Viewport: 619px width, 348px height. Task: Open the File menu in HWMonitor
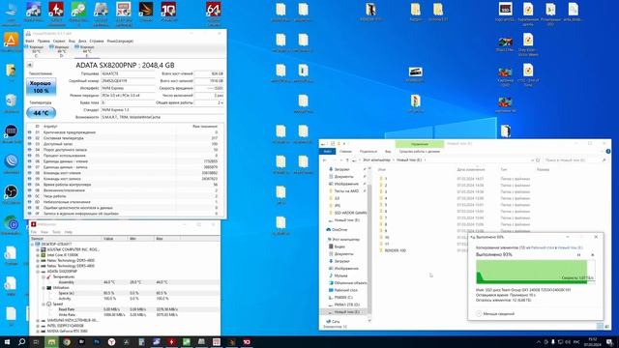pos(34,232)
